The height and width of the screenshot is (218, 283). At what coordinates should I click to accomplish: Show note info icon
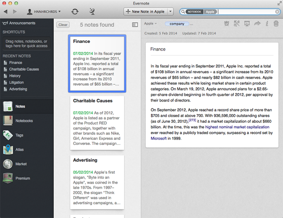(267, 24)
